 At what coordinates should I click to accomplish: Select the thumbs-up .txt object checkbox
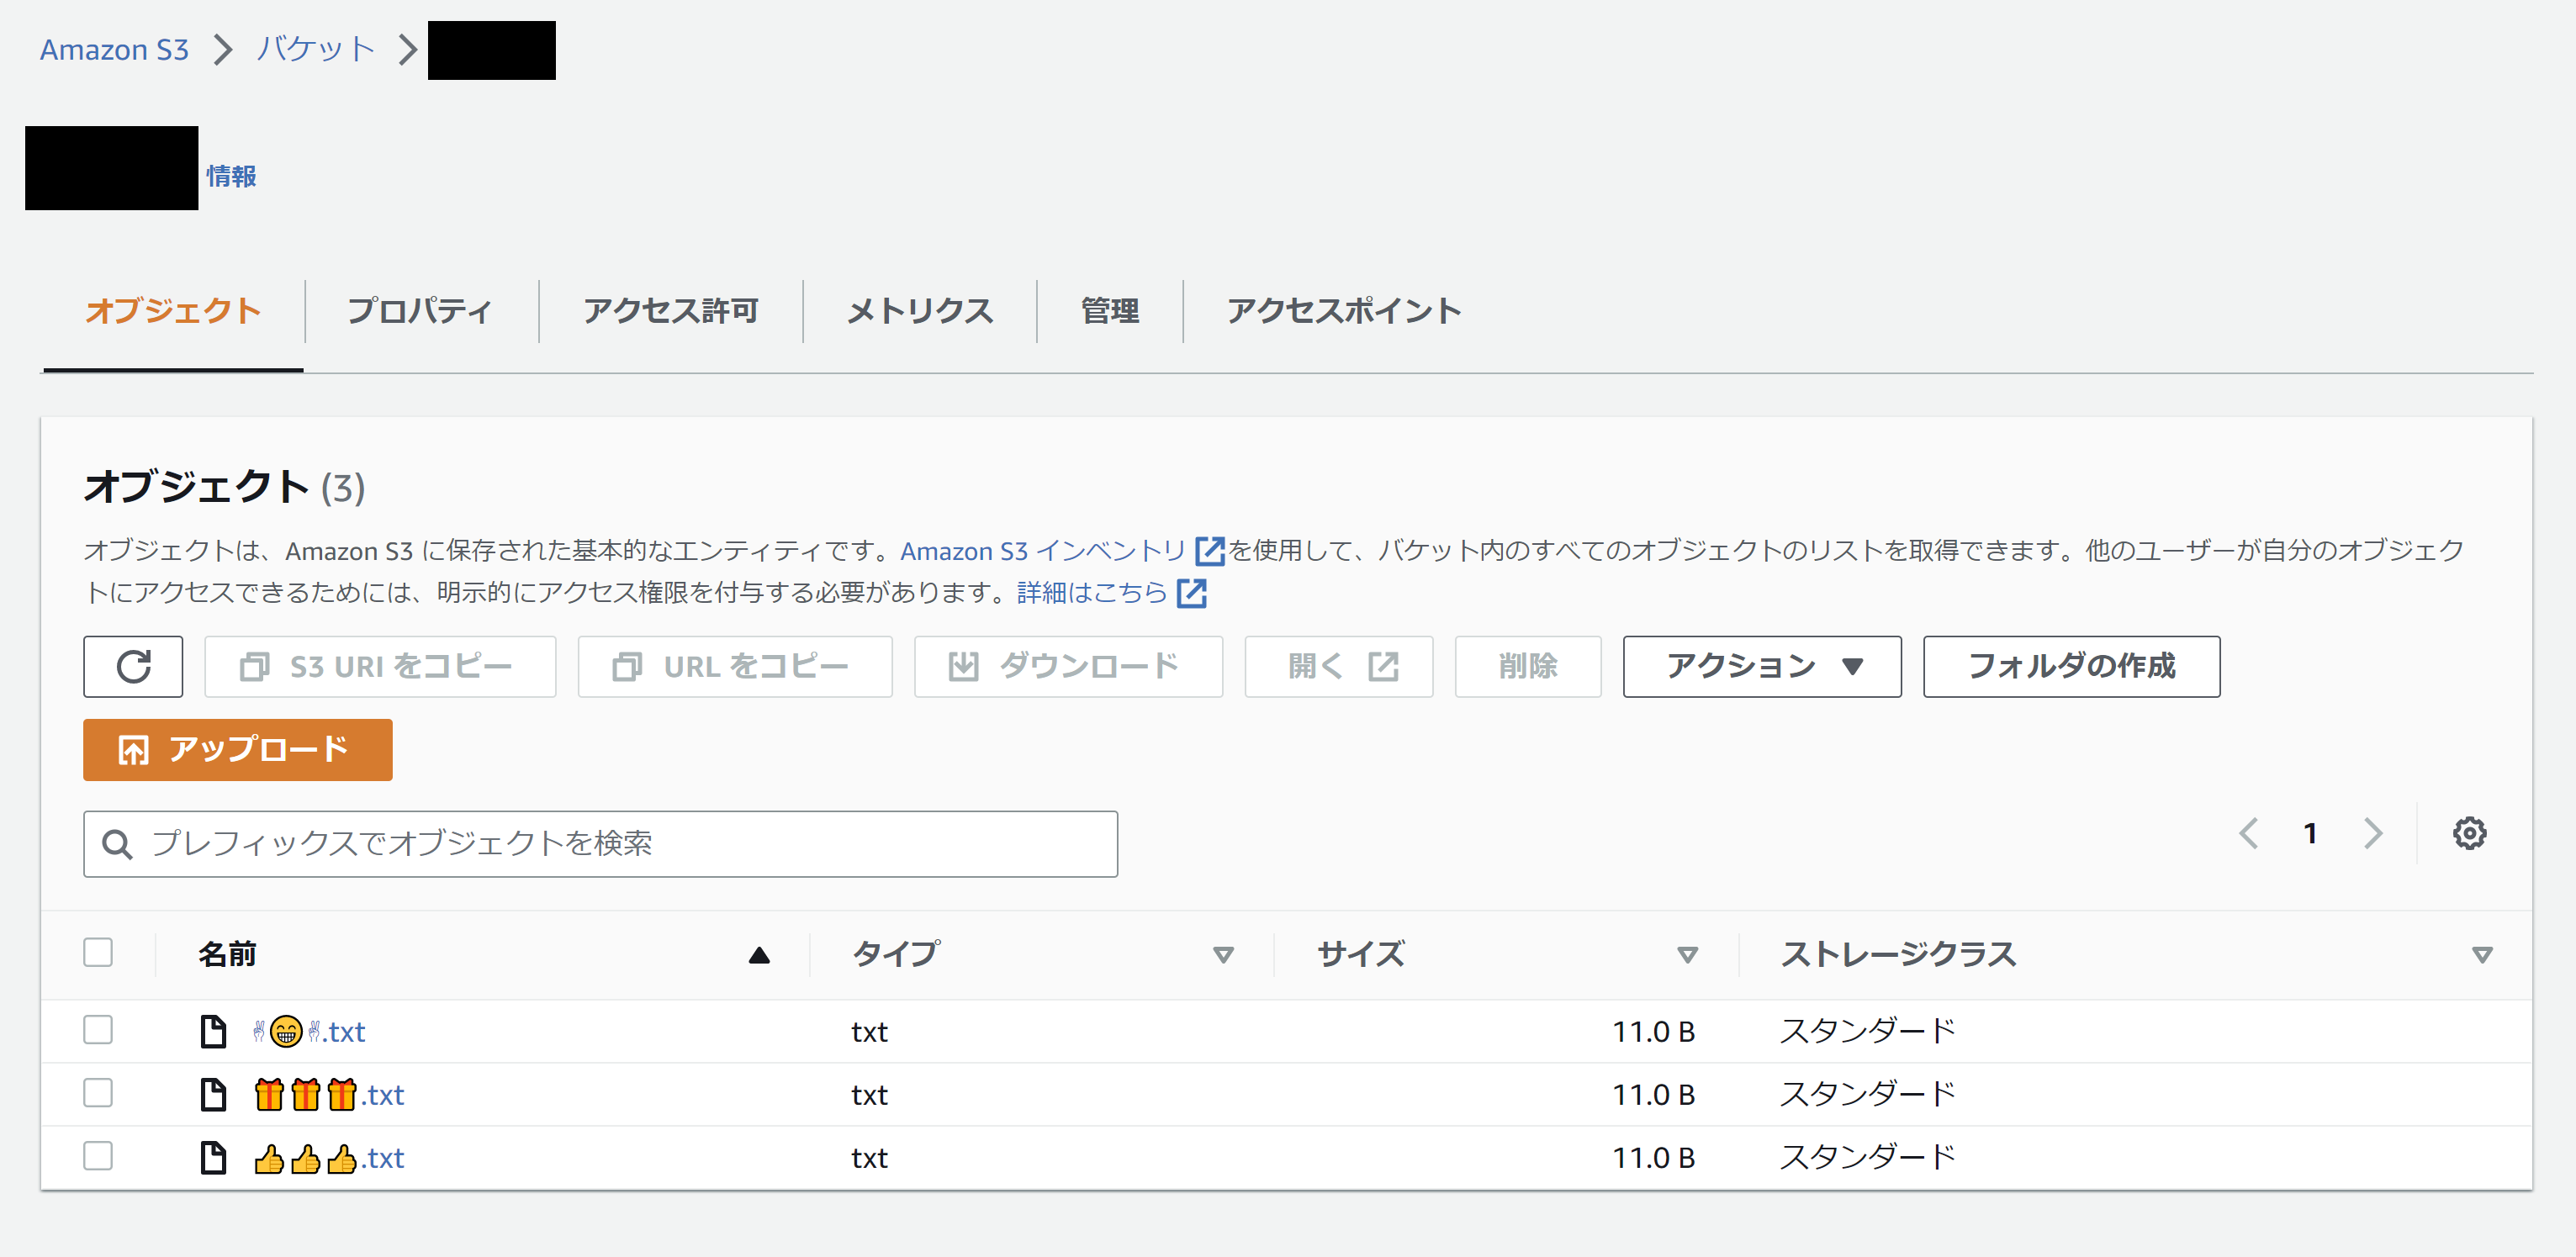[98, 1156]
